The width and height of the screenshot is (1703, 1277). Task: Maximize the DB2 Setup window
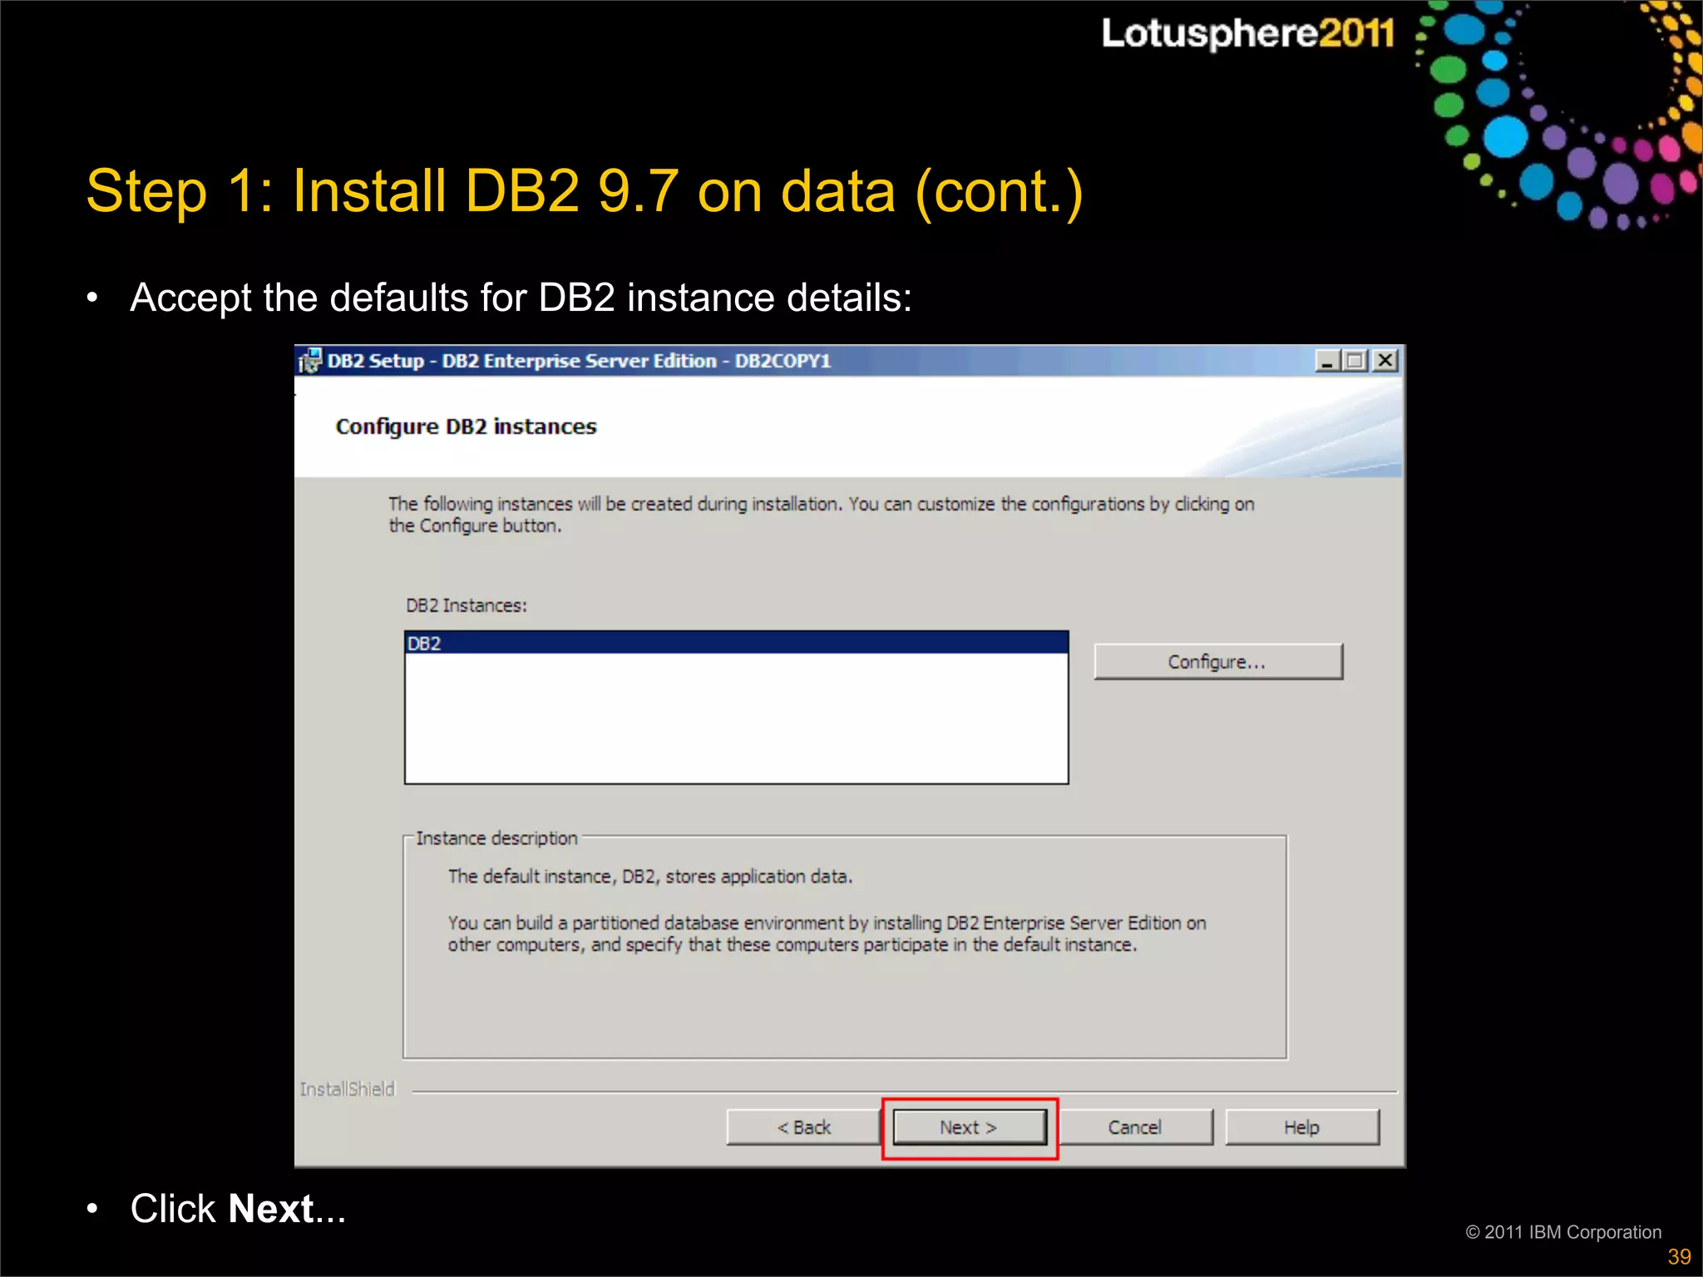(1355, 361)
